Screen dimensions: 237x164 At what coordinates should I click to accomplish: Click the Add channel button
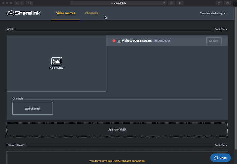33,108
